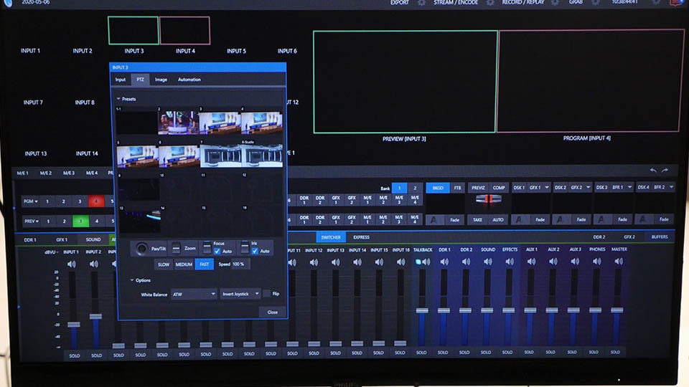Click the DSK 1 transition icon beside Fade

click(519, 219)
